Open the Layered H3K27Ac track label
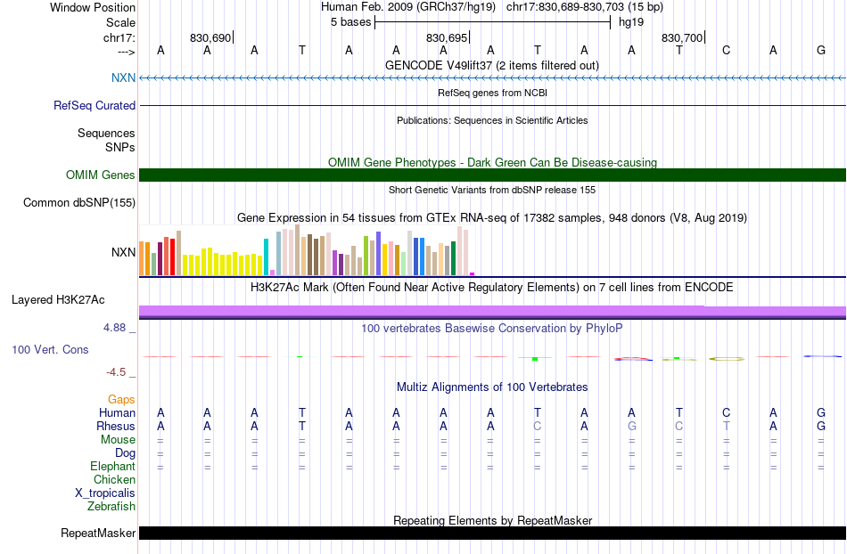 (x=58, y=299)
